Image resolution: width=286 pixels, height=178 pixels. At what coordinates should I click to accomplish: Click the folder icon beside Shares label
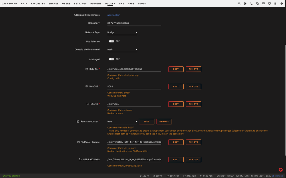[88, 104]
